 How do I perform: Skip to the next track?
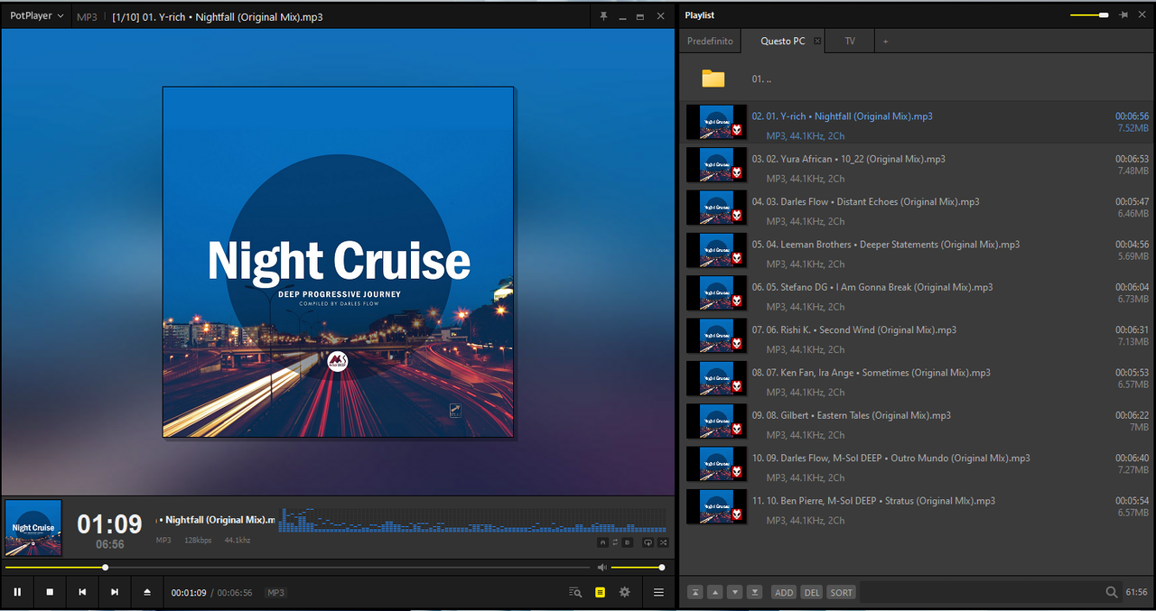click(x=115, y=592)
